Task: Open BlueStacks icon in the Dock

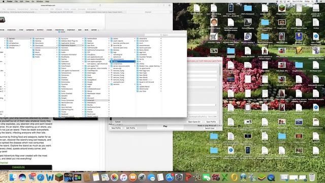Action: coord(262,177)
